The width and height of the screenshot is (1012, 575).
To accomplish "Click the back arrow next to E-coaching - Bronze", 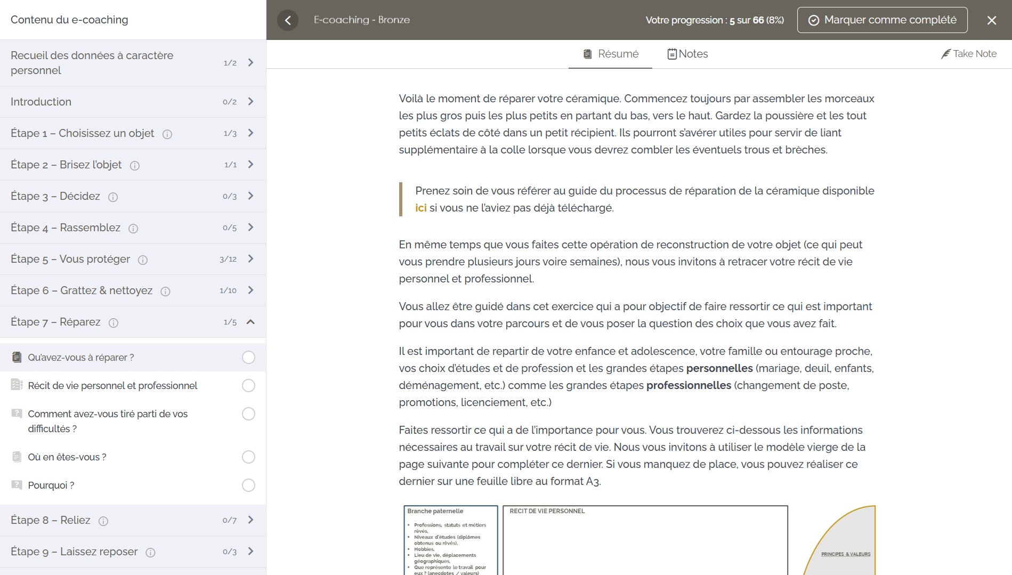I will [x=288, y=20].
